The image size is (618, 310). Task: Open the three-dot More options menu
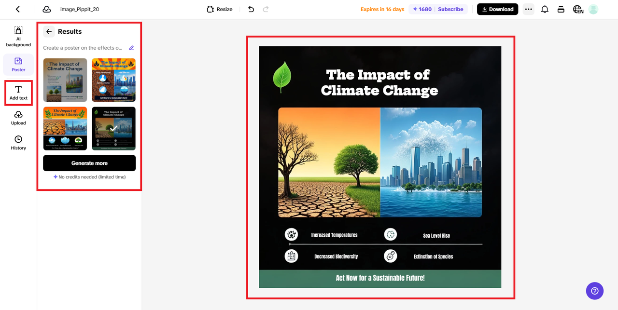(528, 9)
